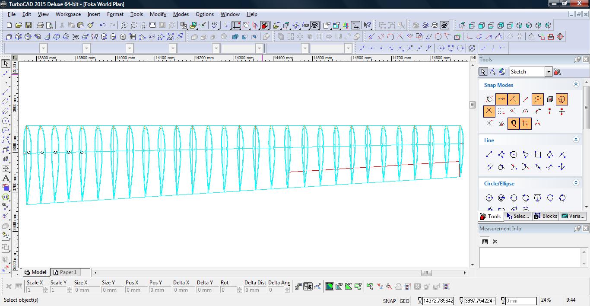Click the X coordinate input field
This screenshot has width=590, height=306.
coord(438,301)
